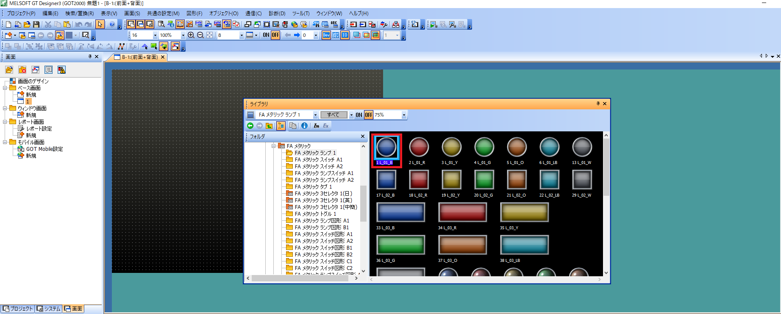
Task: Select the FA メタリック トグル 1 folder
Action: (315, 214)
